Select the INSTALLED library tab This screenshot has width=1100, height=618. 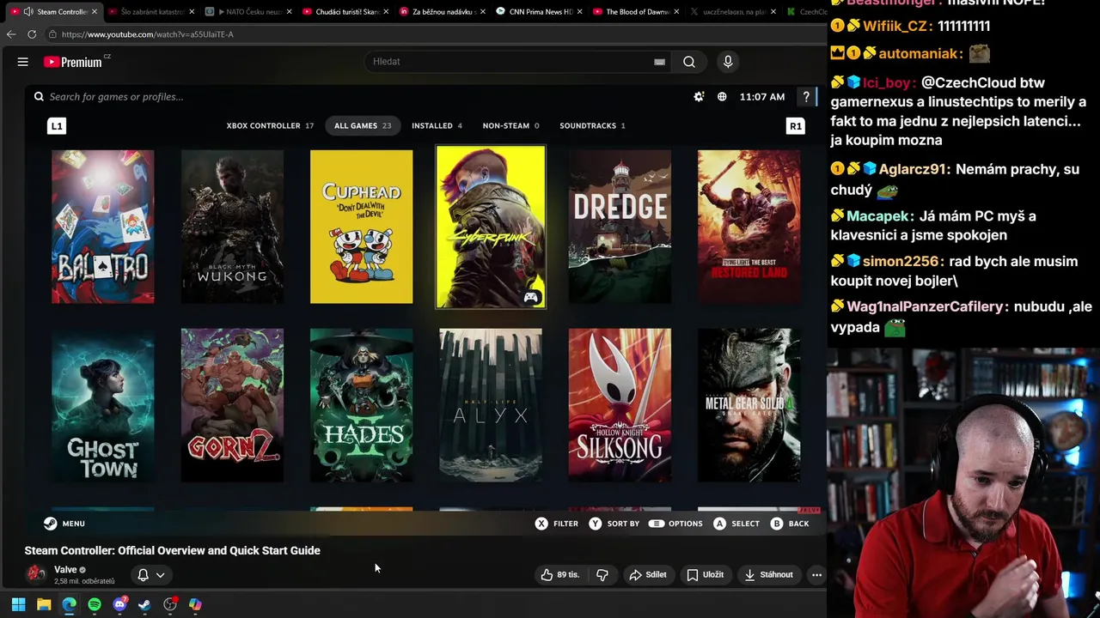click(437, 126)
